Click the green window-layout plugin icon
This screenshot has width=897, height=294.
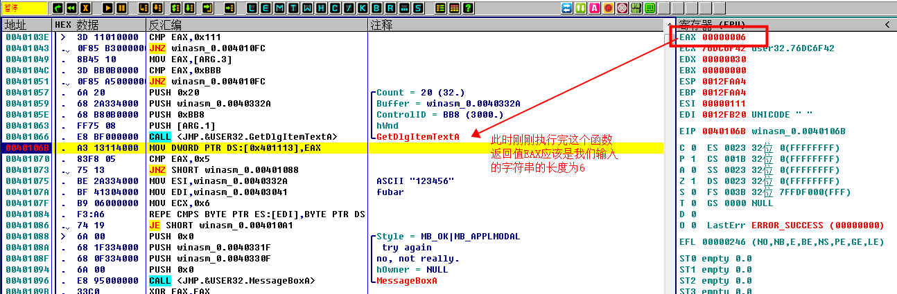[650, 8]
